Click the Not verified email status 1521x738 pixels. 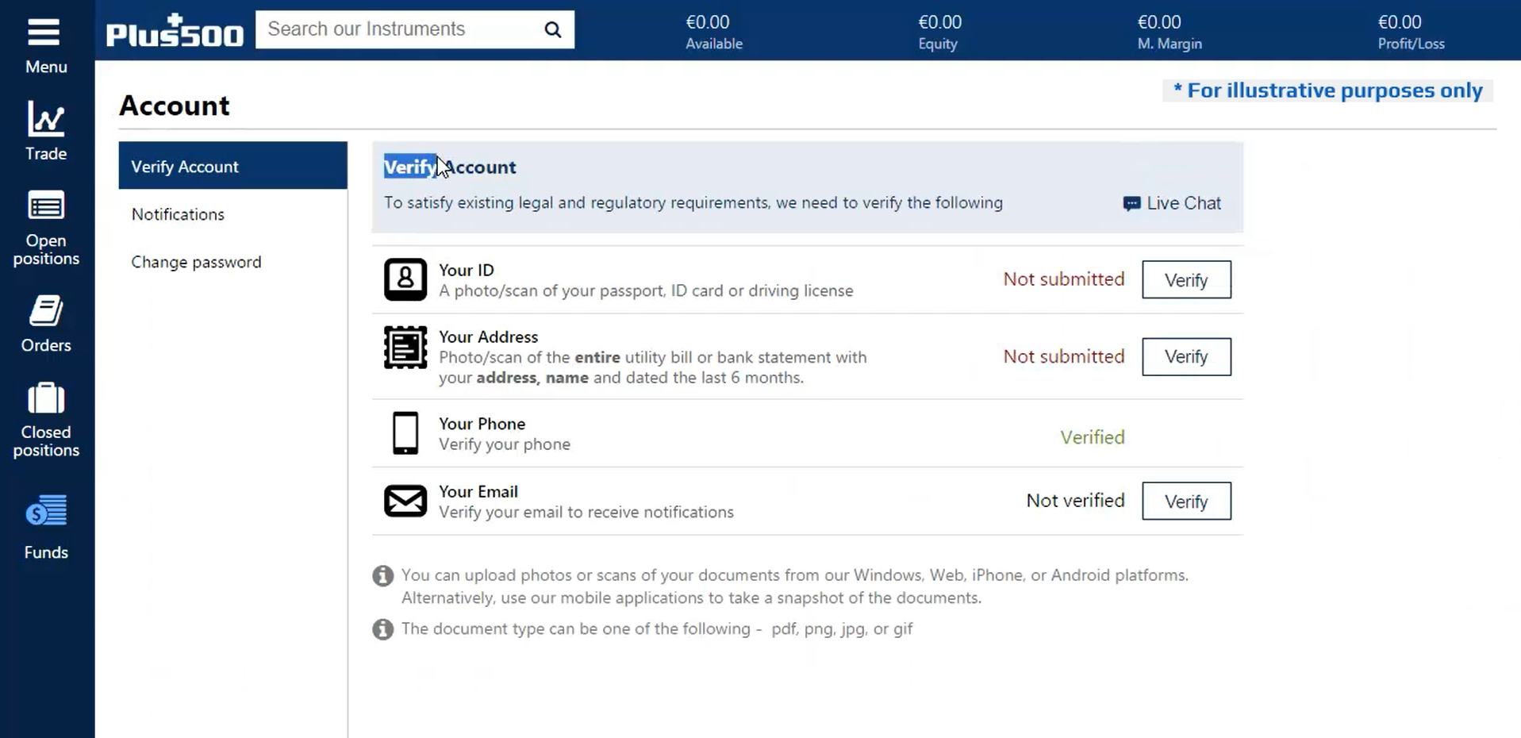coord(1075,501)
